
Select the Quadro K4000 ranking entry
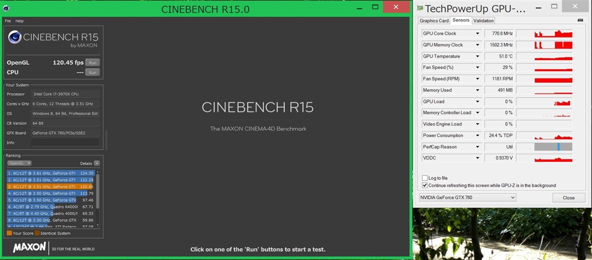coord(51,207)
